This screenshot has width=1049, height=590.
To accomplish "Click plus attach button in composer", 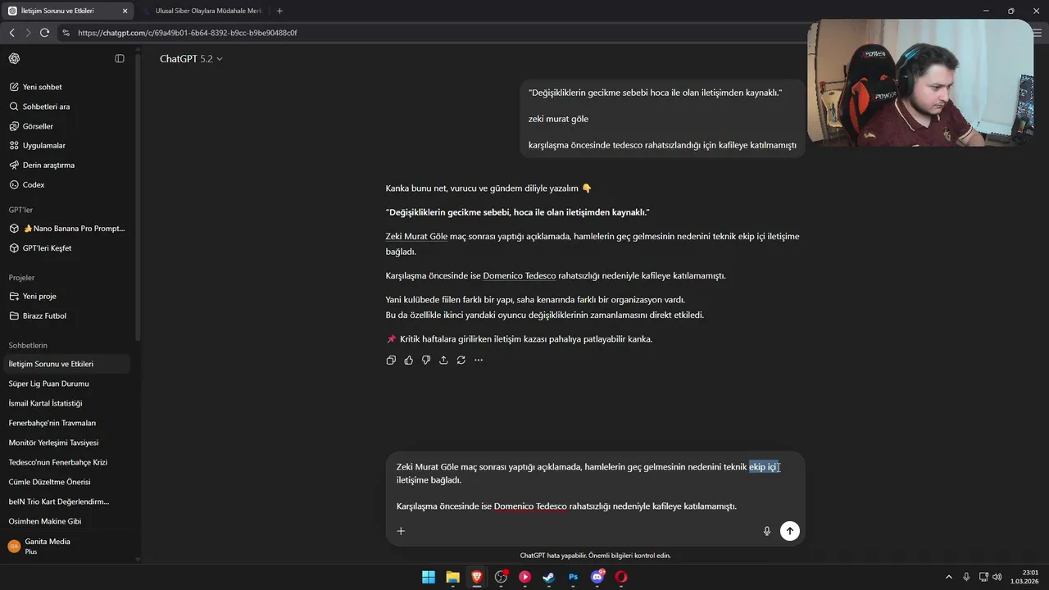I will point(401,531).
